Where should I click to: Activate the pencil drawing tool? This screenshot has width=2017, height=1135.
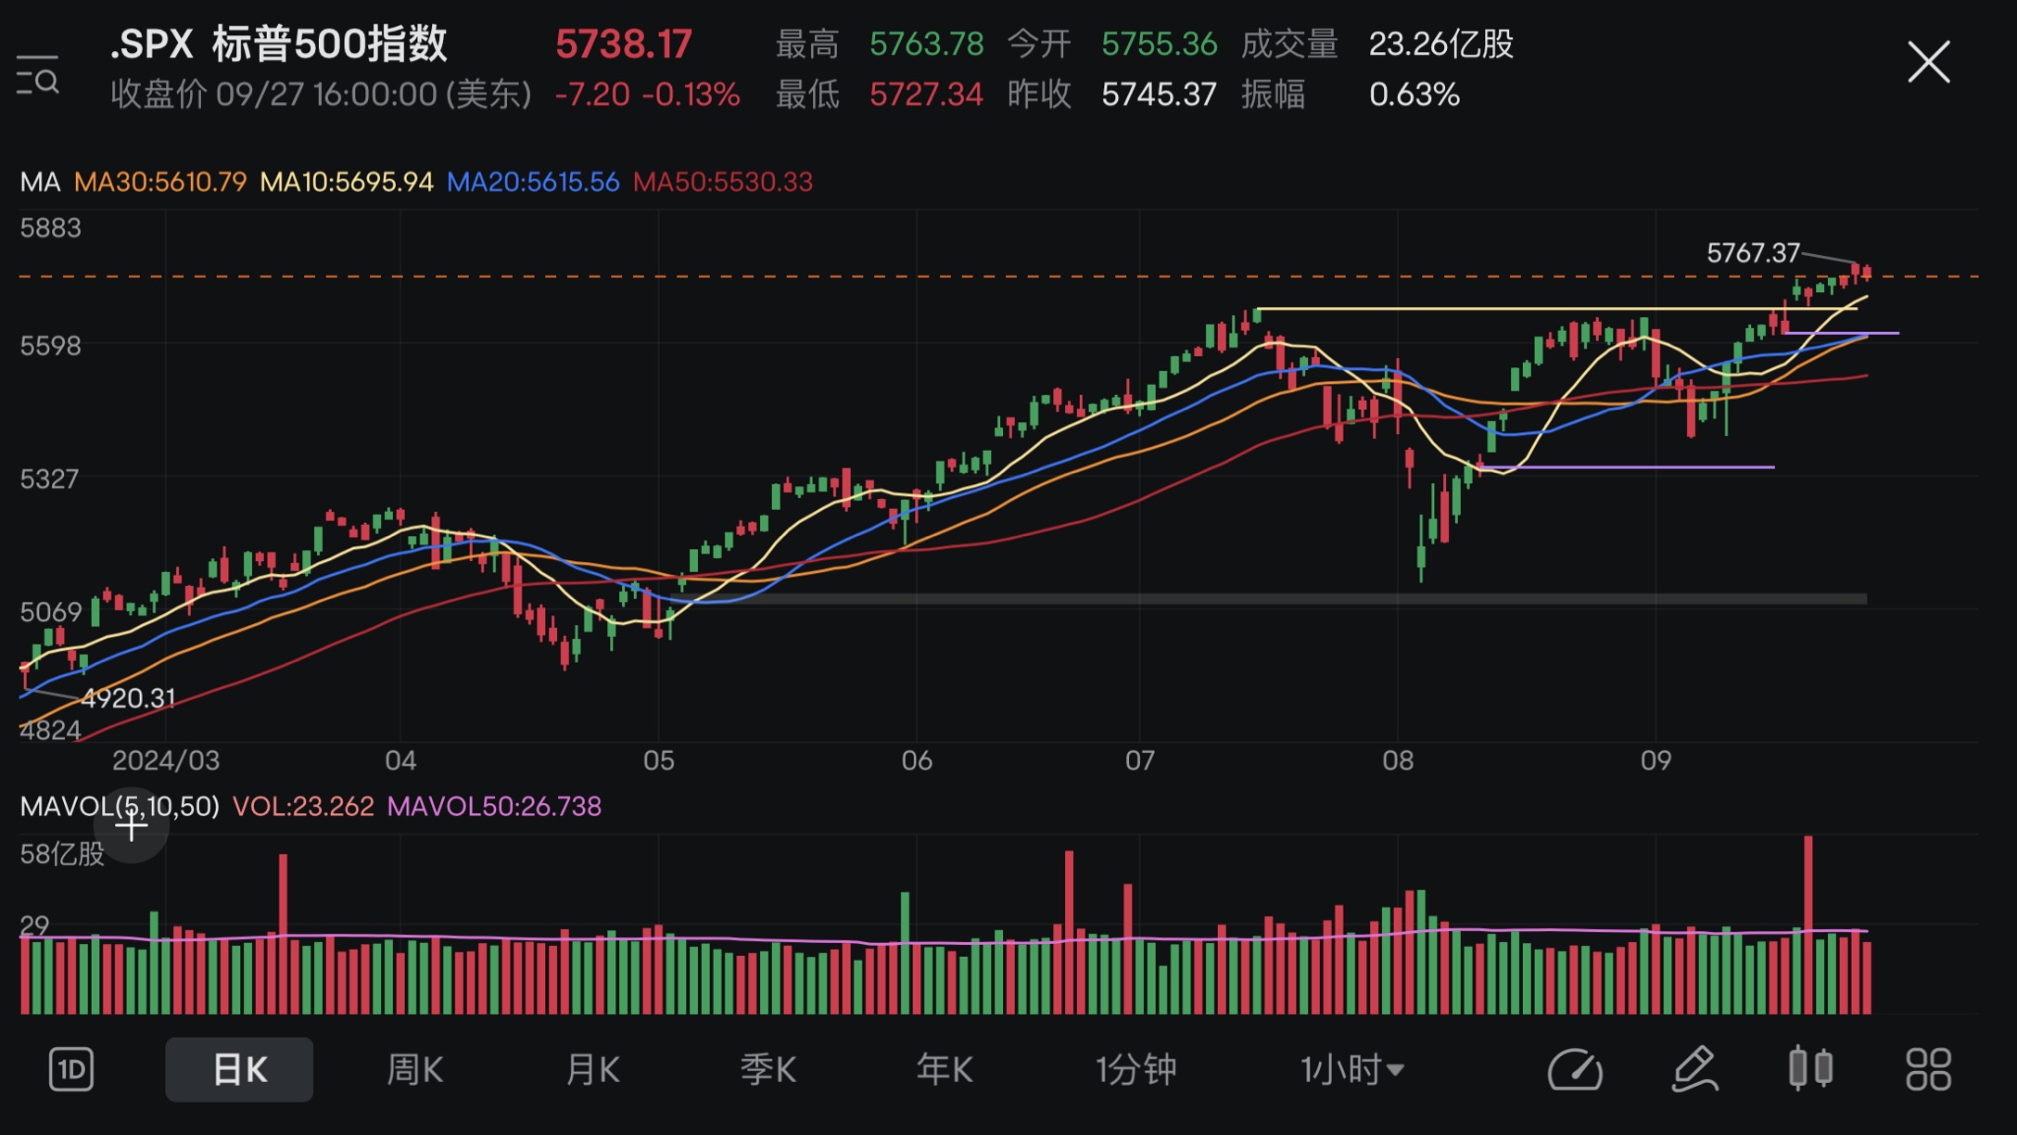click(1695, 1069)
